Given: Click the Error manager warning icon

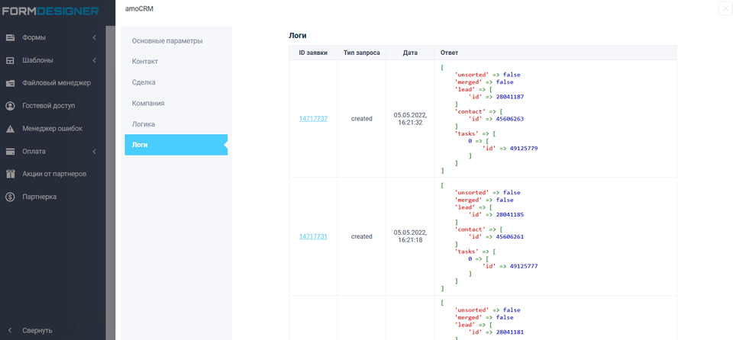Looking at the screenshot, I should [x=11, y=129].
